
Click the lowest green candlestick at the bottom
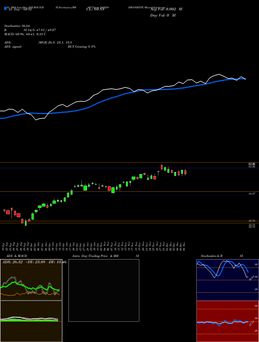click(x=26, y=223)
